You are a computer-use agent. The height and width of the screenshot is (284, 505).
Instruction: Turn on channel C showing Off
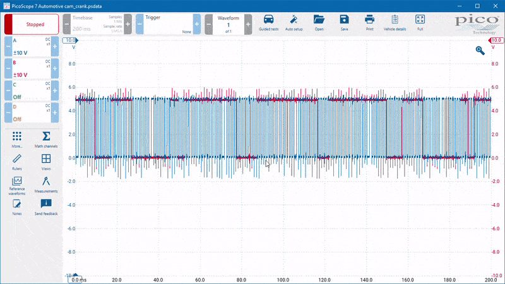32,90
